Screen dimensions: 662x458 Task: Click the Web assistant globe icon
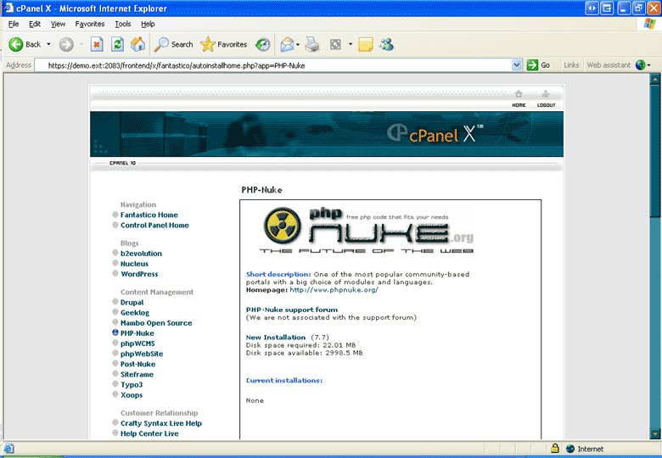tap(641, 65)
